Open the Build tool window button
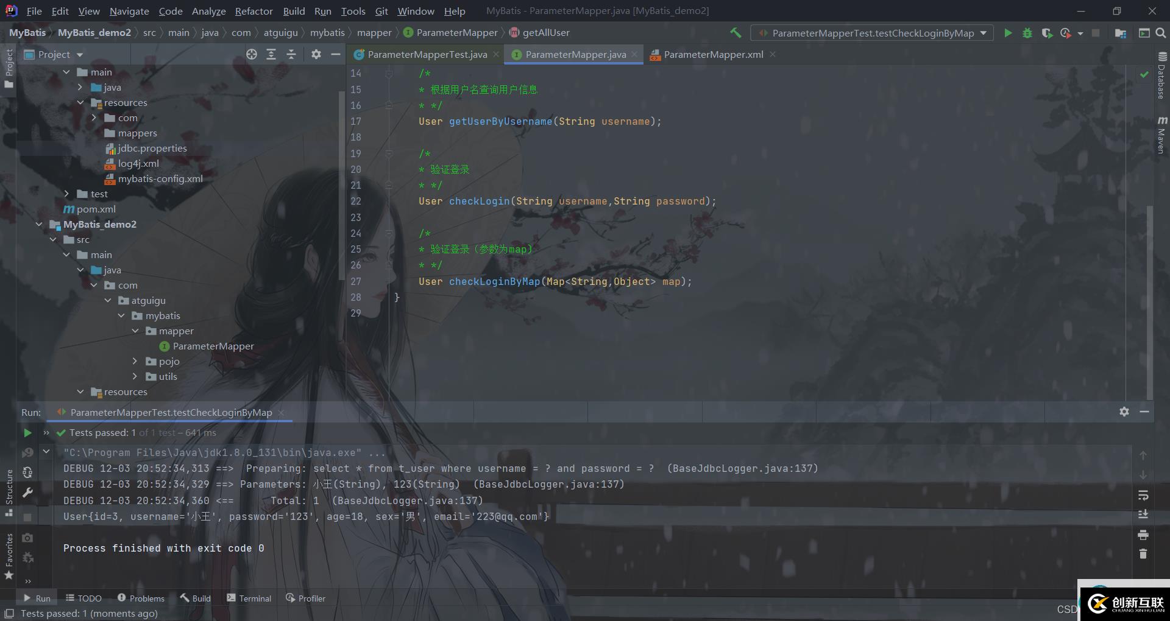Viewport: 1170px width, 621px height. [195, 598]
